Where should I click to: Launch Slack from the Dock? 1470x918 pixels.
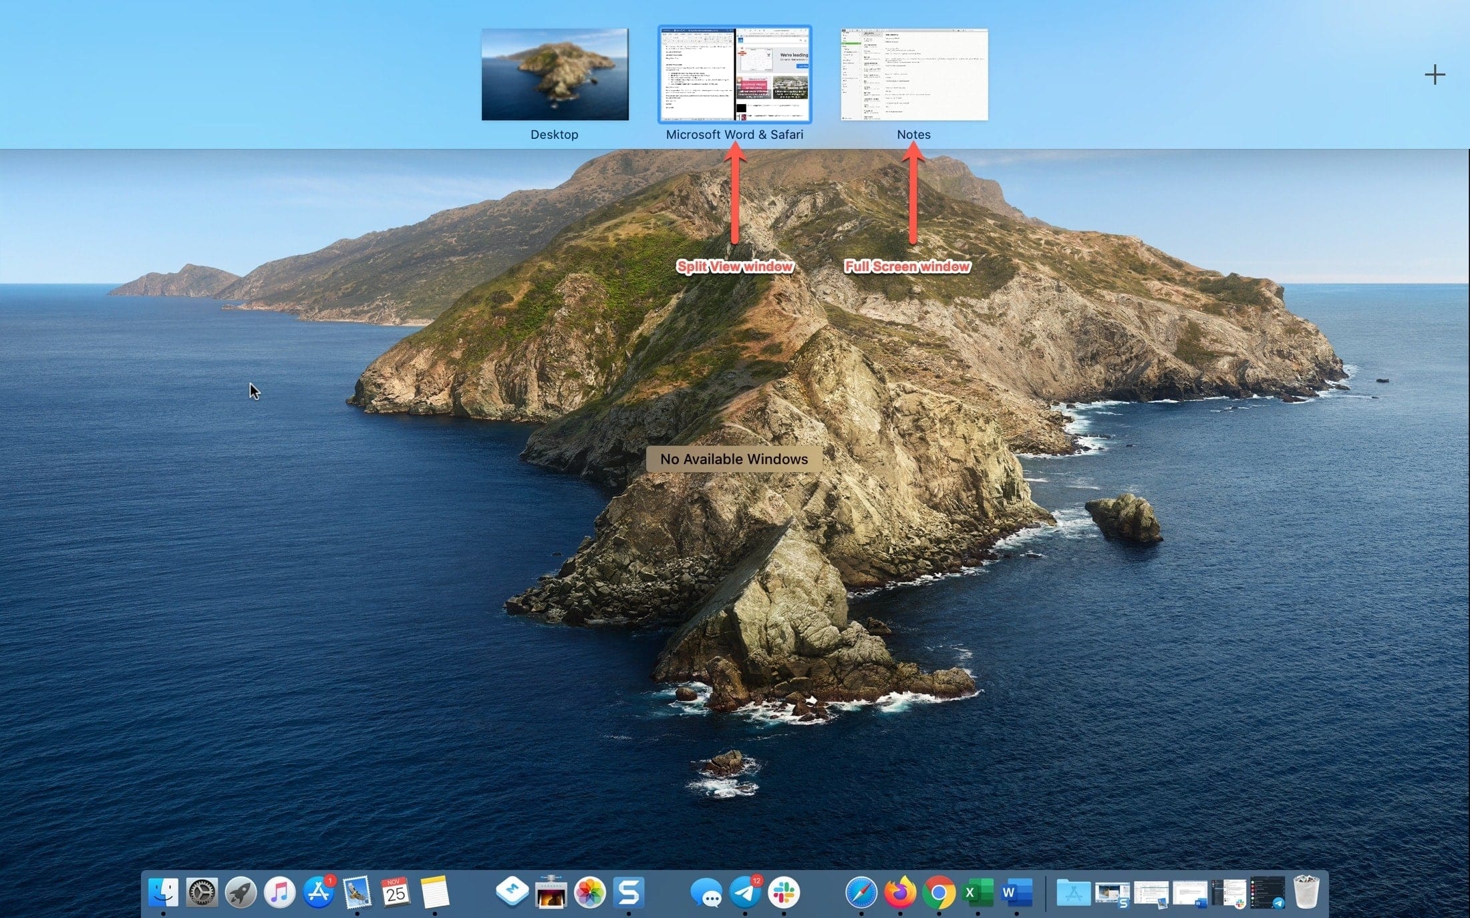click(x=784, y=892)
